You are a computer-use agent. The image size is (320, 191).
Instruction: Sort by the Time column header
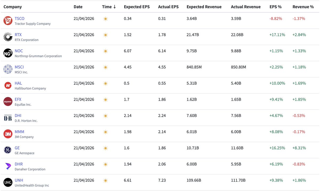(x=109, y=7)
